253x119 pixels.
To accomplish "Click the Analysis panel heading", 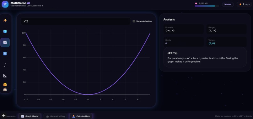I will click(x=169, y=20).
